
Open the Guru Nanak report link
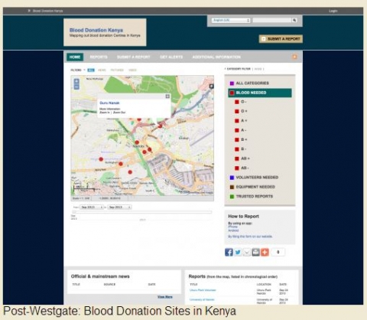(109, 103)
